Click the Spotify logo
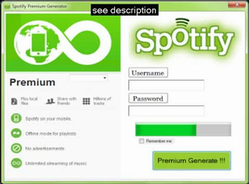The height and width of the screenshot is (184, 249). point(184,38)
